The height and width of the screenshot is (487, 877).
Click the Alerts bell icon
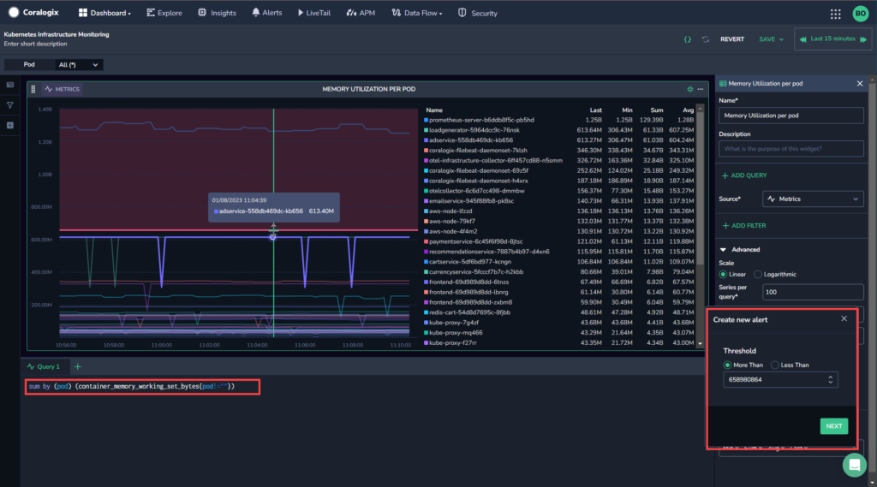(255, 12)
